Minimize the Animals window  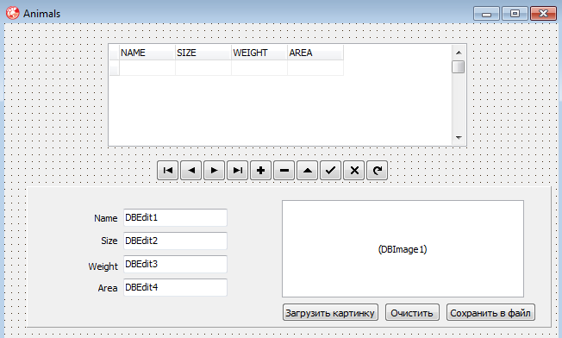click(x=486, y=14)
